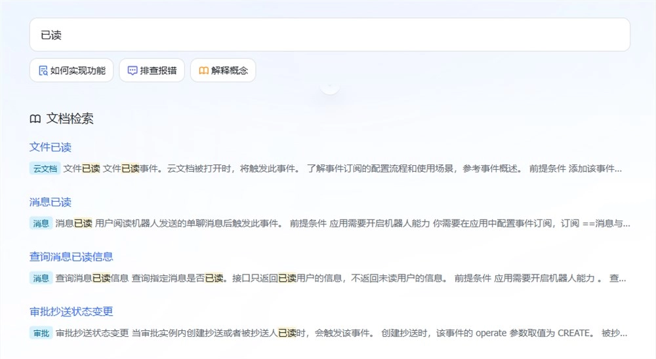Click the 文件已读事件 description snippet

(x=341, y=168)
